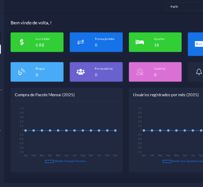Image resolution: width=203 pixels, height=187 pixels.
Task: Open the Lucro total label
Action: click(42, 39)
